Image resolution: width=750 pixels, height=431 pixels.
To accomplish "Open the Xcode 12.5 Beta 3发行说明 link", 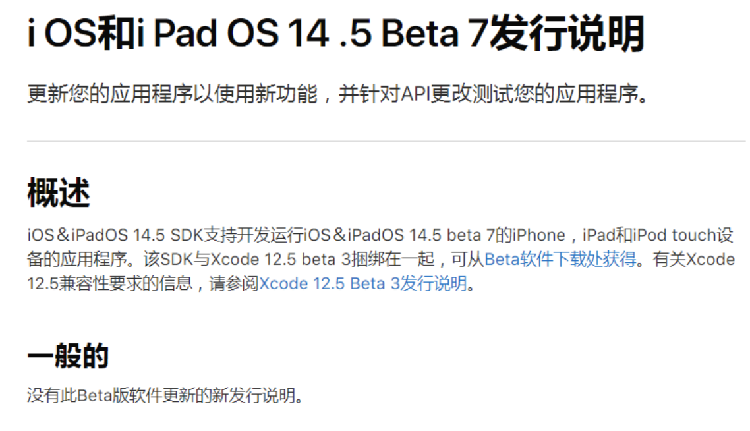I will pos(362,283).
